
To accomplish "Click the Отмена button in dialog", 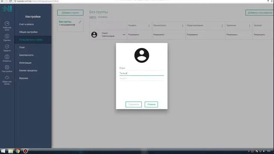I will coord(151,104).
